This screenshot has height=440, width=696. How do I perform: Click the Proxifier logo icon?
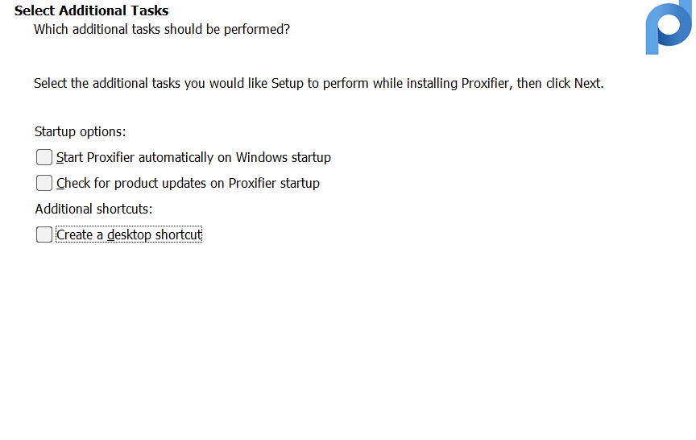668,29
